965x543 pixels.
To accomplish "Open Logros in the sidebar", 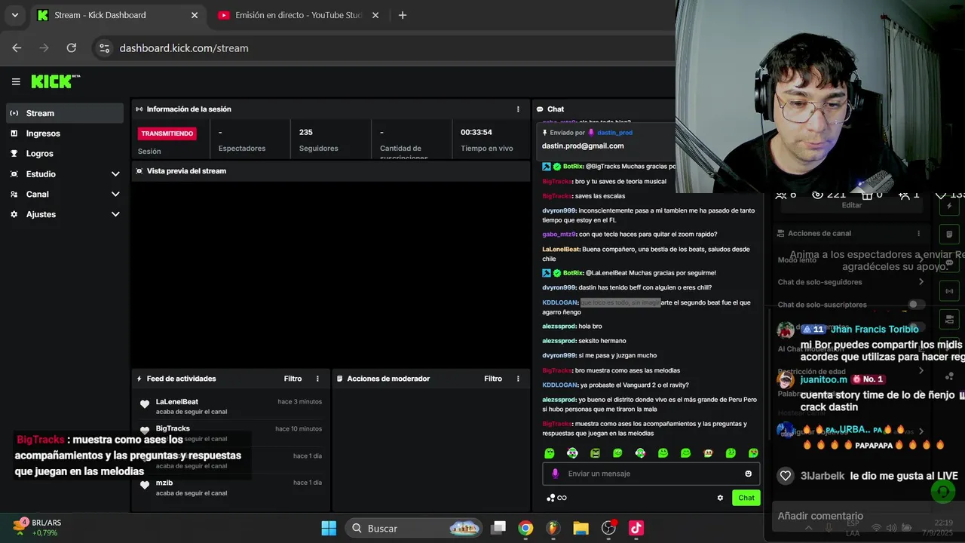I will (64, 153).
